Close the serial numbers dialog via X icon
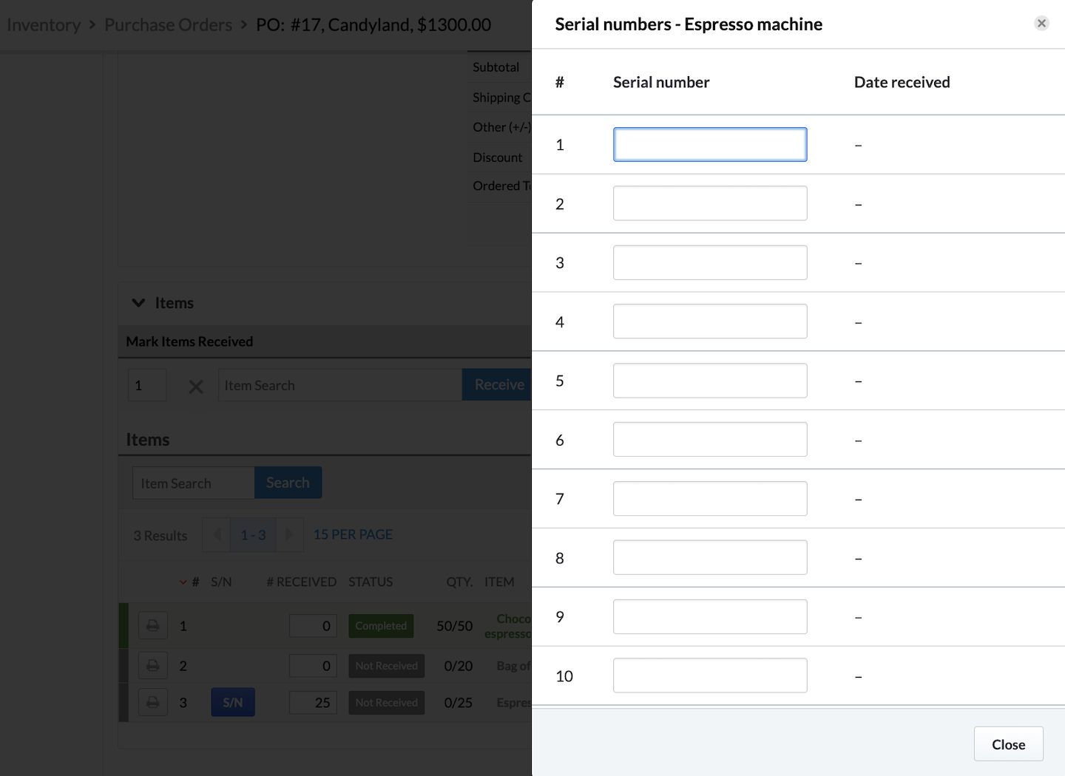1065x776 pixels. tap(1041, 23)
